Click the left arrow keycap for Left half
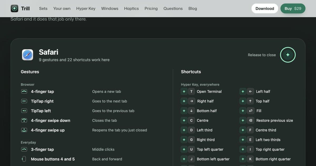This screenshot has height=166, width=316. pos(250,91)
